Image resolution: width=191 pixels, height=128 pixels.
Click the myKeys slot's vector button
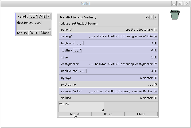click(x=156, y=78)
